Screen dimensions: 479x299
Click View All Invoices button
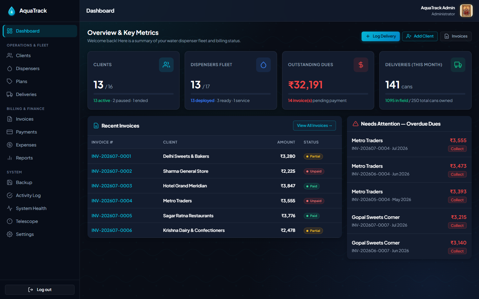click(314, 126)
